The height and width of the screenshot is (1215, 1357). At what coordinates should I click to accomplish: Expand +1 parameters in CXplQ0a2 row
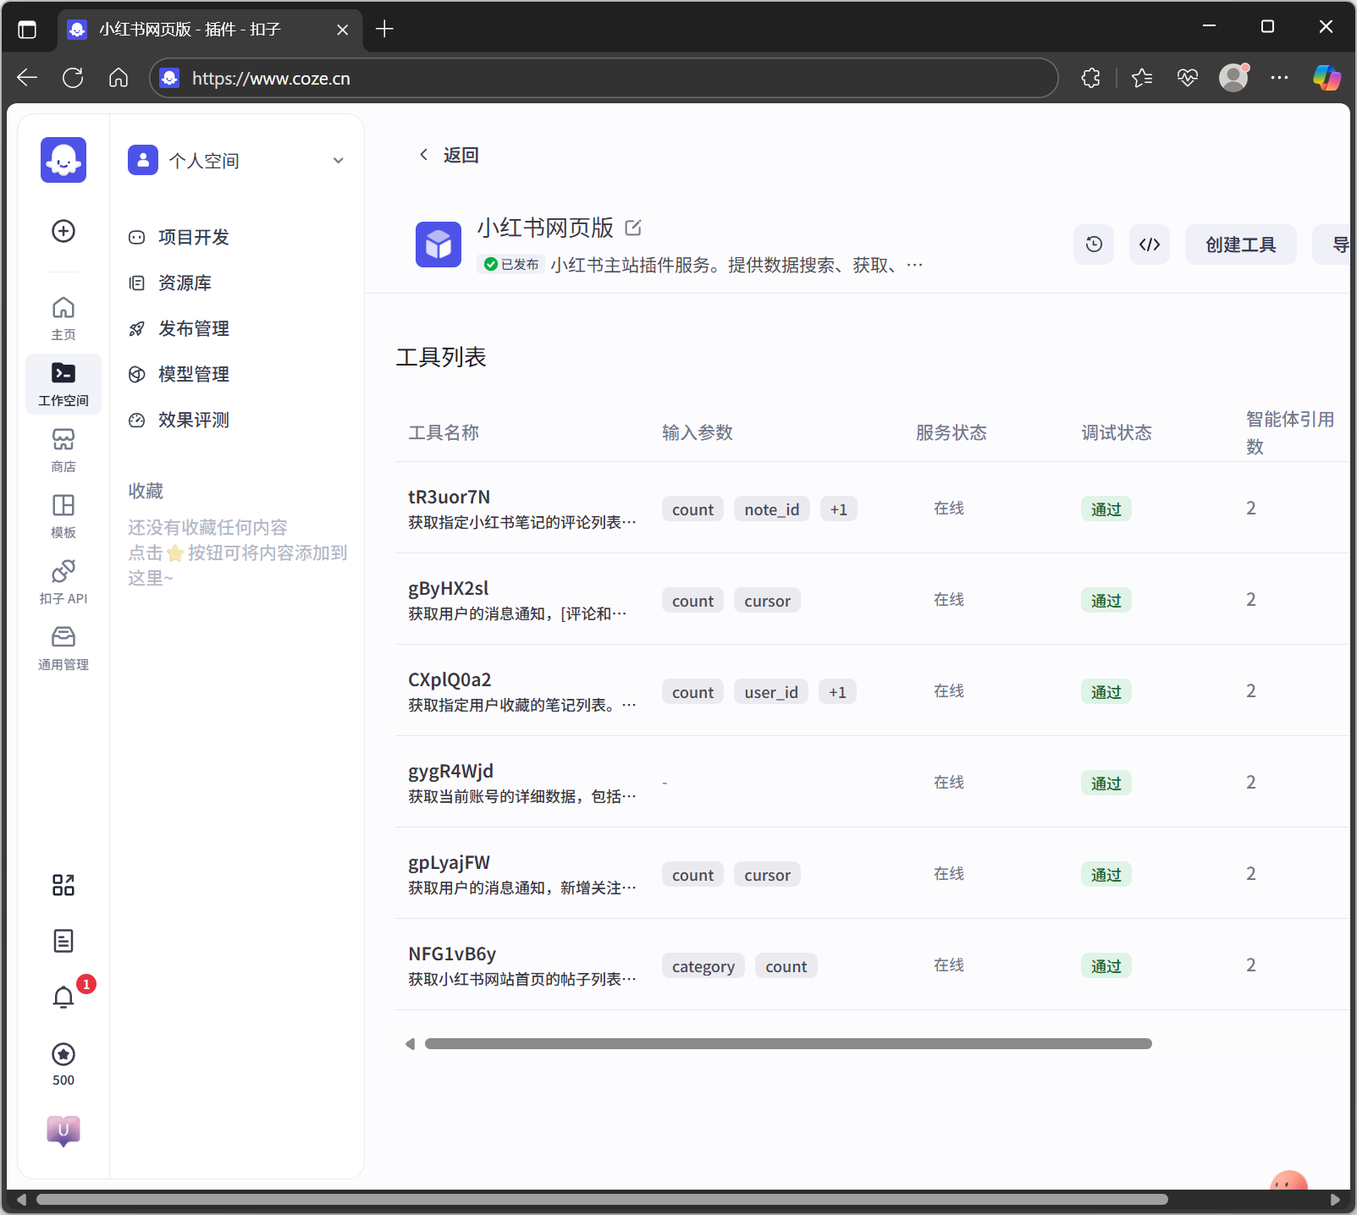[837, 692]
